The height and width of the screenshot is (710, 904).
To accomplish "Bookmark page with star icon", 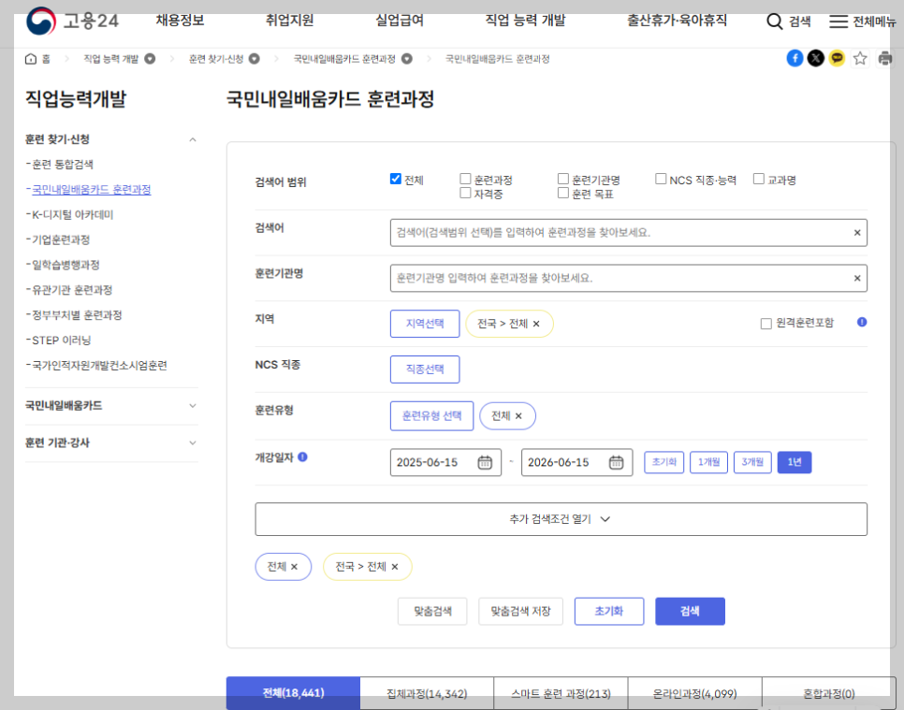I will click(860, 58).
